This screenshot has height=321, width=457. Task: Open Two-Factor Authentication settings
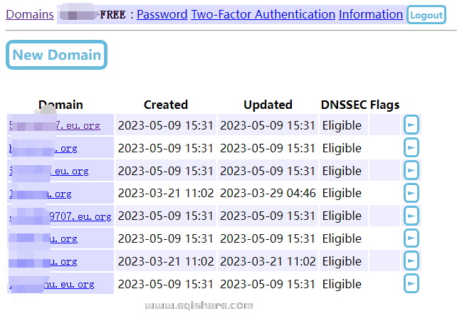tap(263, 14)
